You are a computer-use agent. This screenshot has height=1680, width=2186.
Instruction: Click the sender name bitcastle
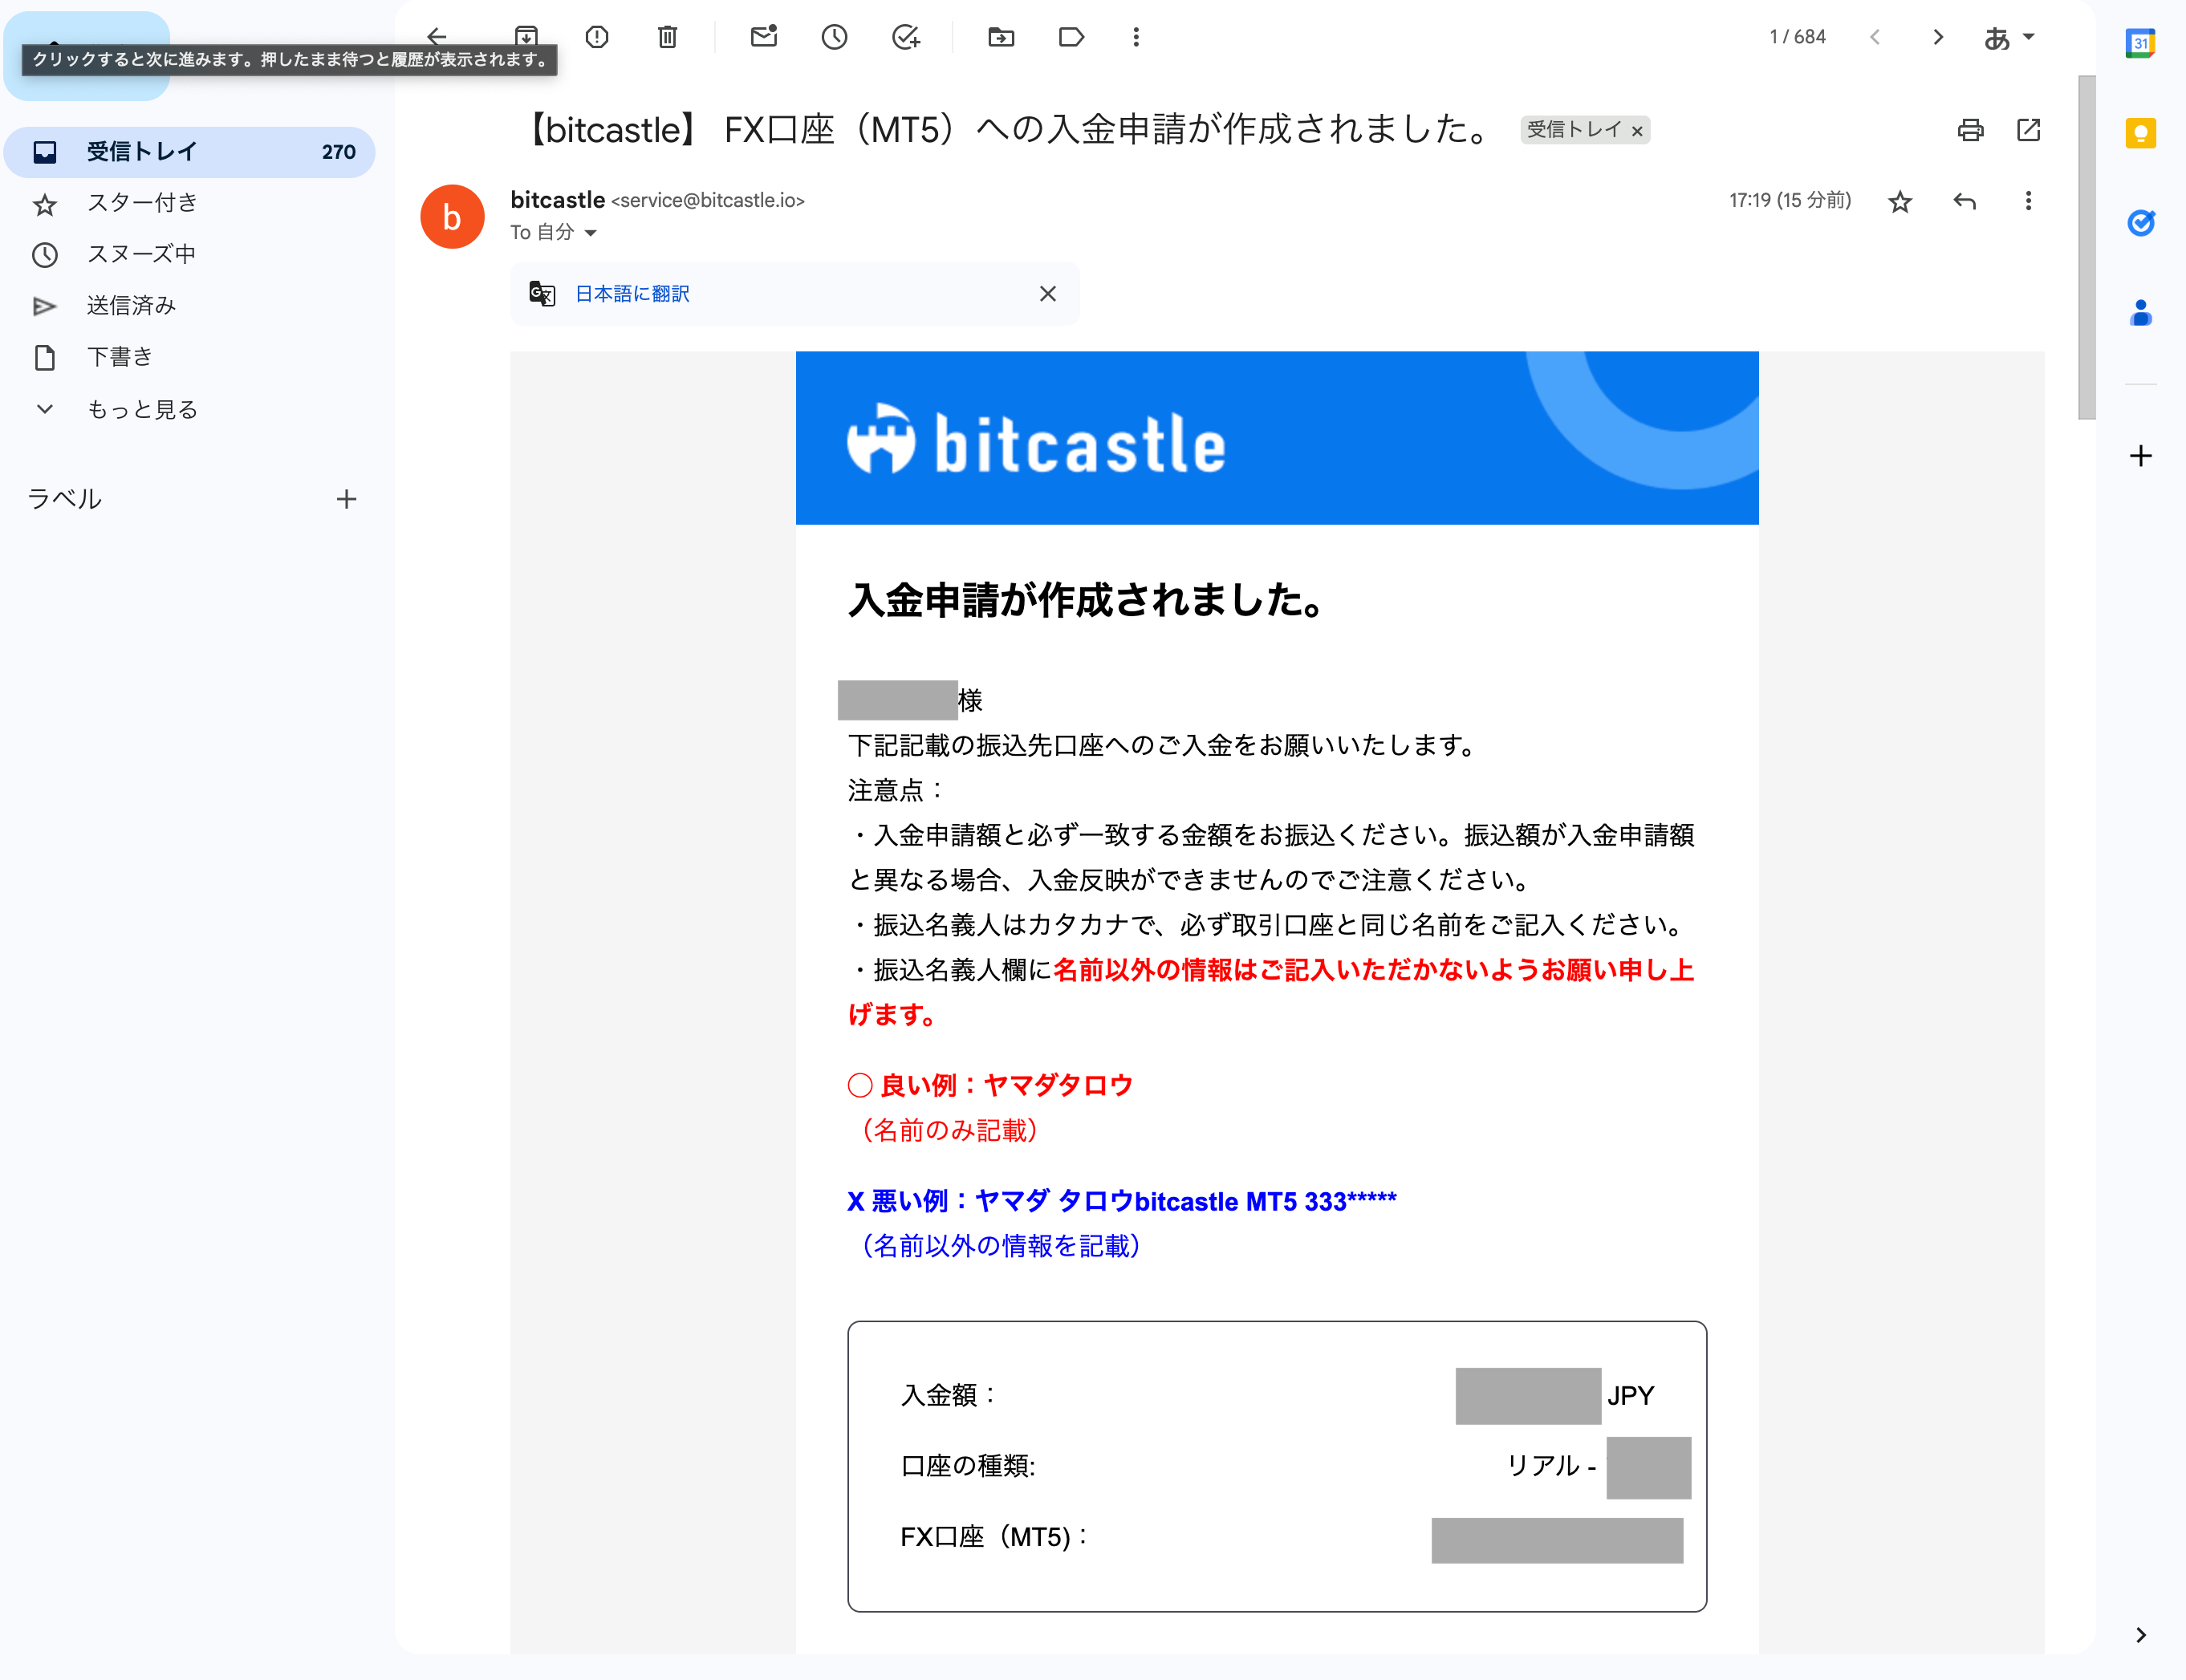pos(557,200)
